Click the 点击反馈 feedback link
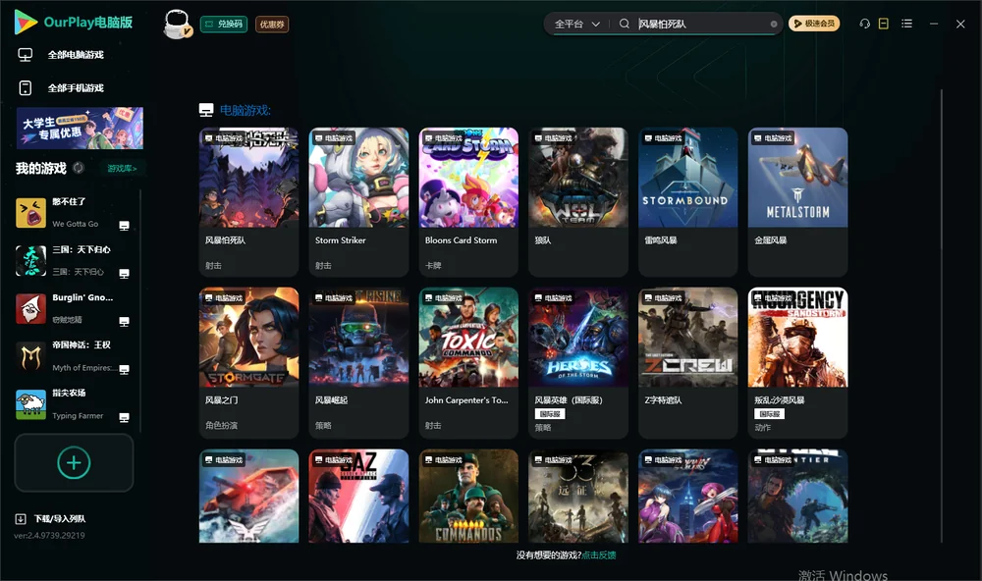982x581 pixels. point(599,555)
